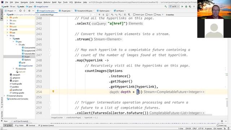The image size is (231, 130).
Task: Click the editor horizontal scrollbar
Action: [131, 115]
